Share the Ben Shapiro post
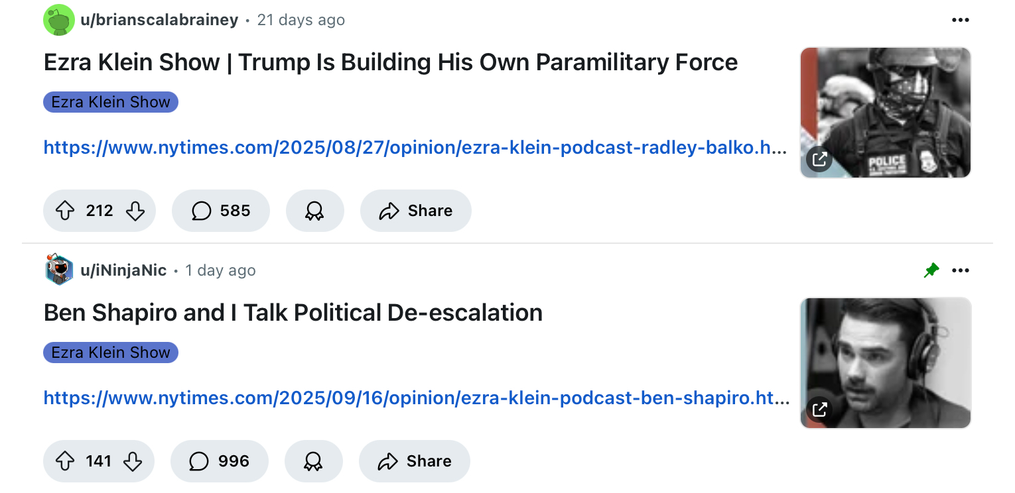This screenshot has height=493, width=1015. [x=414, y=461]
